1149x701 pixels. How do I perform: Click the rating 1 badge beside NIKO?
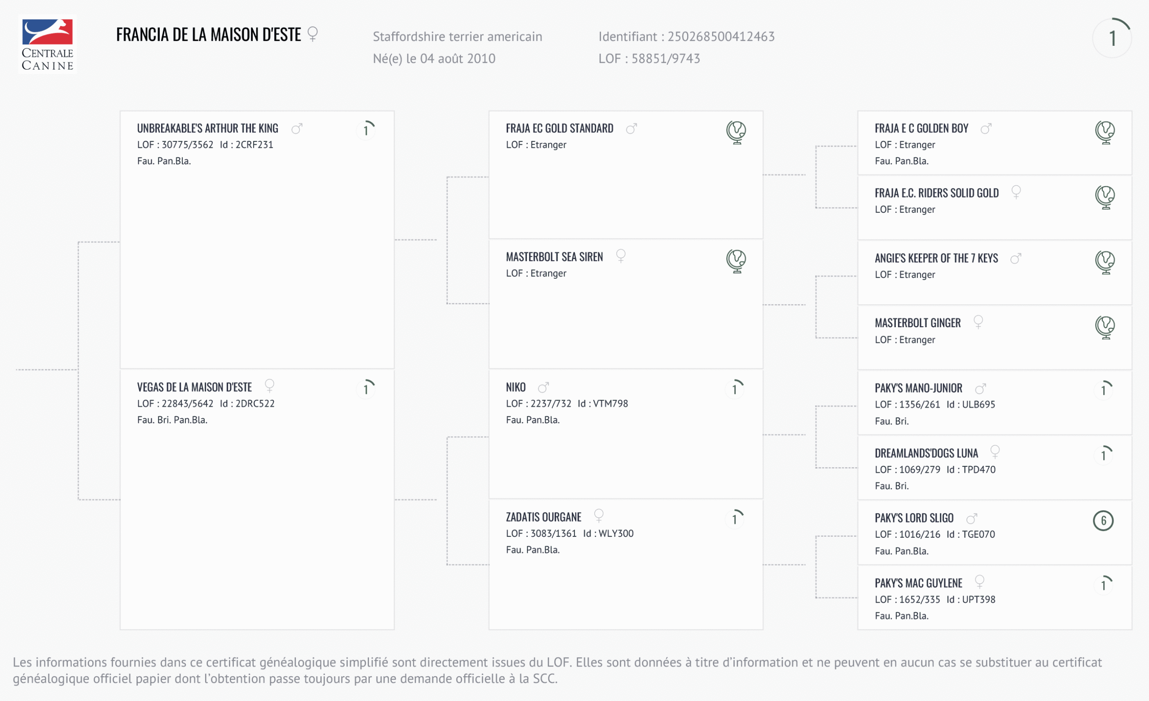tap(735, 389)
